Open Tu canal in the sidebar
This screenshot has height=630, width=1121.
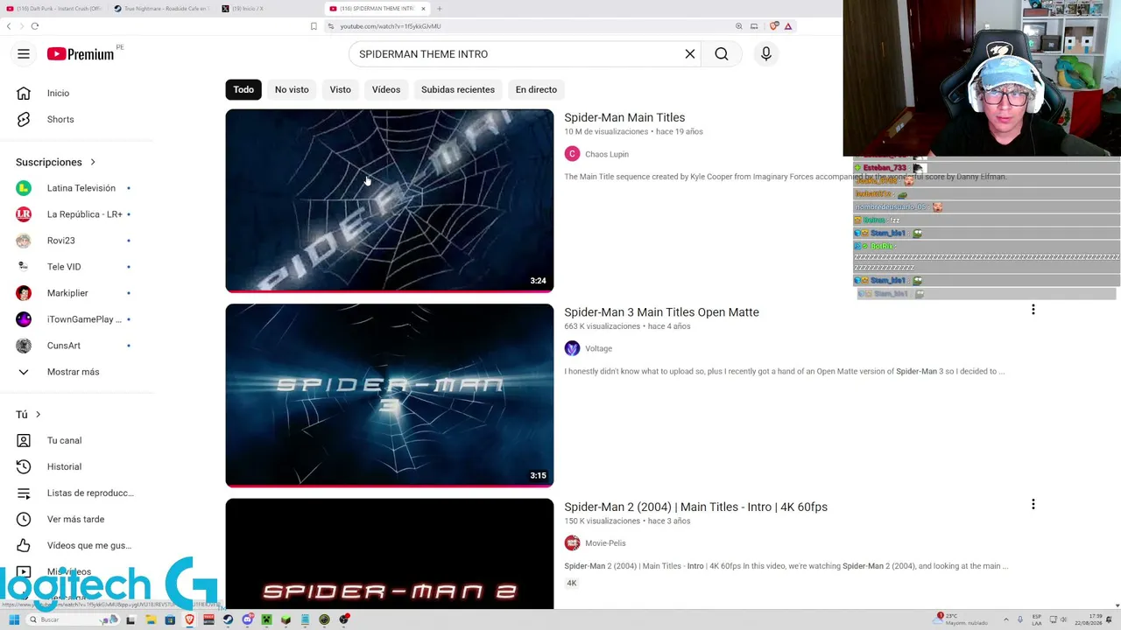pos(64,440)
